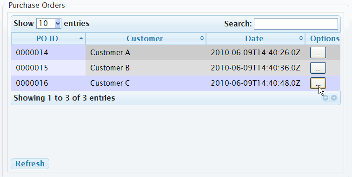Sort table by Date header
352x177 pixels.
(255, 38)
